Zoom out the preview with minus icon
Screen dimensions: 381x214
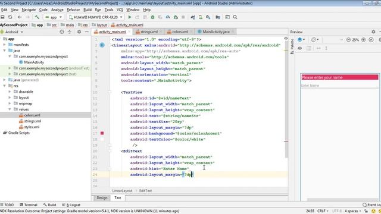click(348, 40)
